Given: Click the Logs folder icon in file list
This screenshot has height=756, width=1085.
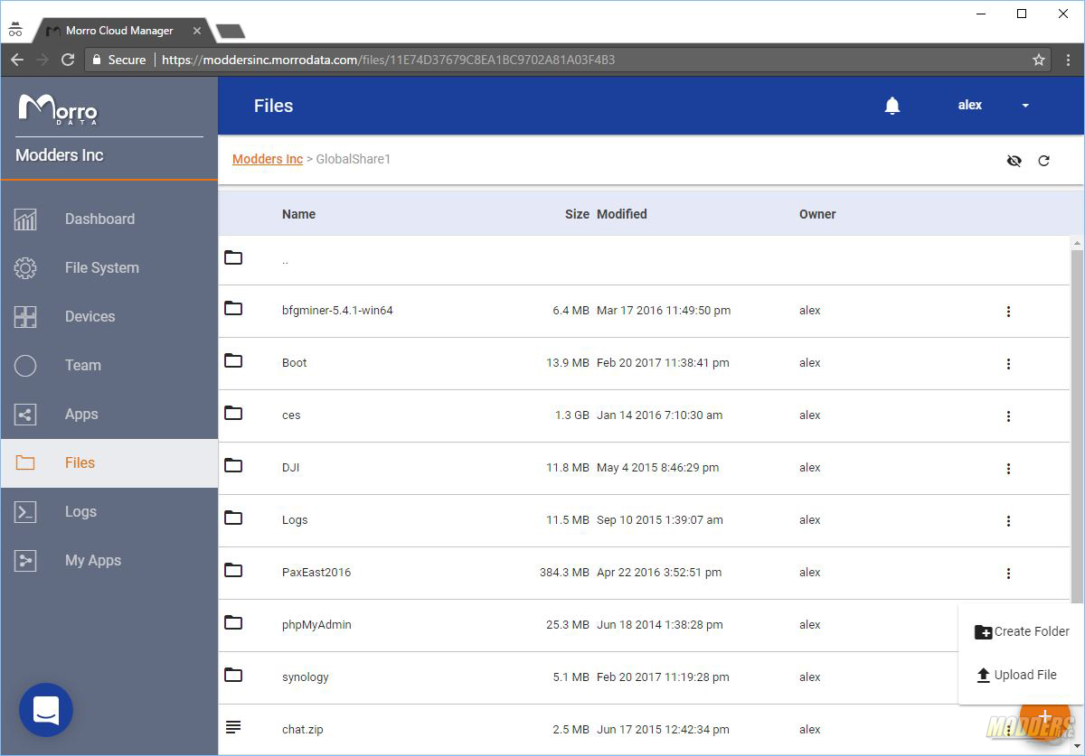Looking at the screenshot, I should pos(233,518).
